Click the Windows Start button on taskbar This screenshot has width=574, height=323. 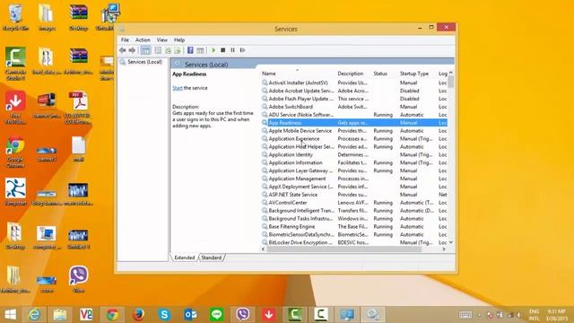pyautogui.click(x=10, y=315)
